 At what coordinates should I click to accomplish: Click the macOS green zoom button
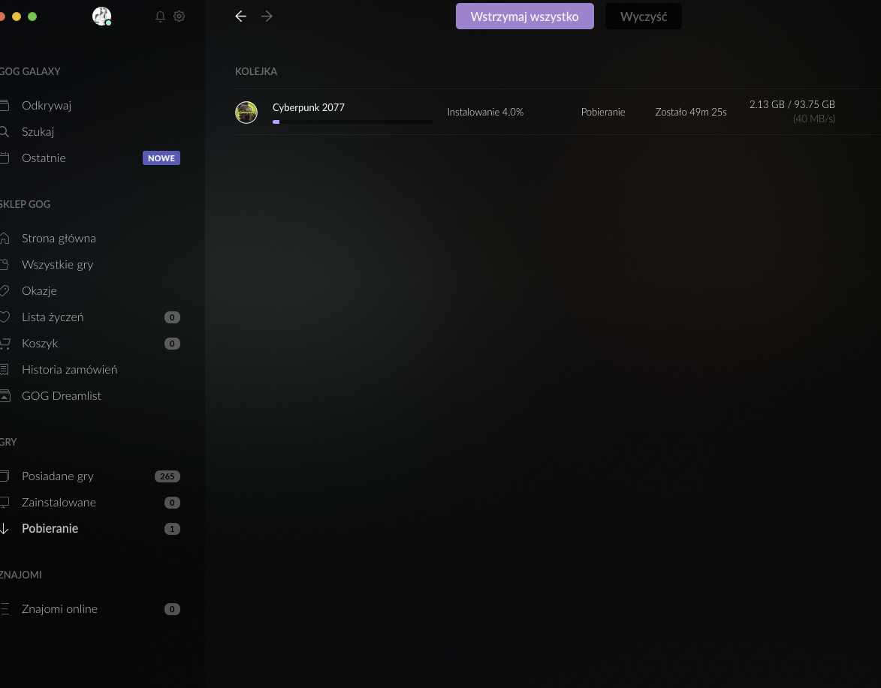(x=32, y=17)
